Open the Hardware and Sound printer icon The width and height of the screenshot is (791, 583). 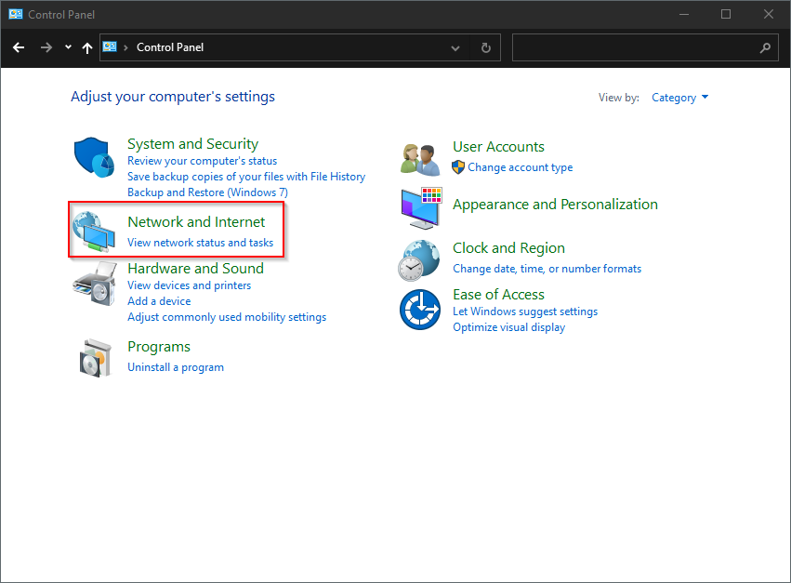click(x=95, y=284)
